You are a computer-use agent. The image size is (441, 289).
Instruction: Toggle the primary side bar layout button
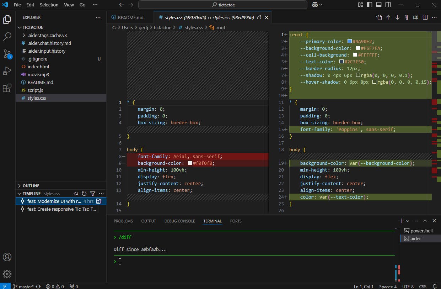tap(370, 5)
